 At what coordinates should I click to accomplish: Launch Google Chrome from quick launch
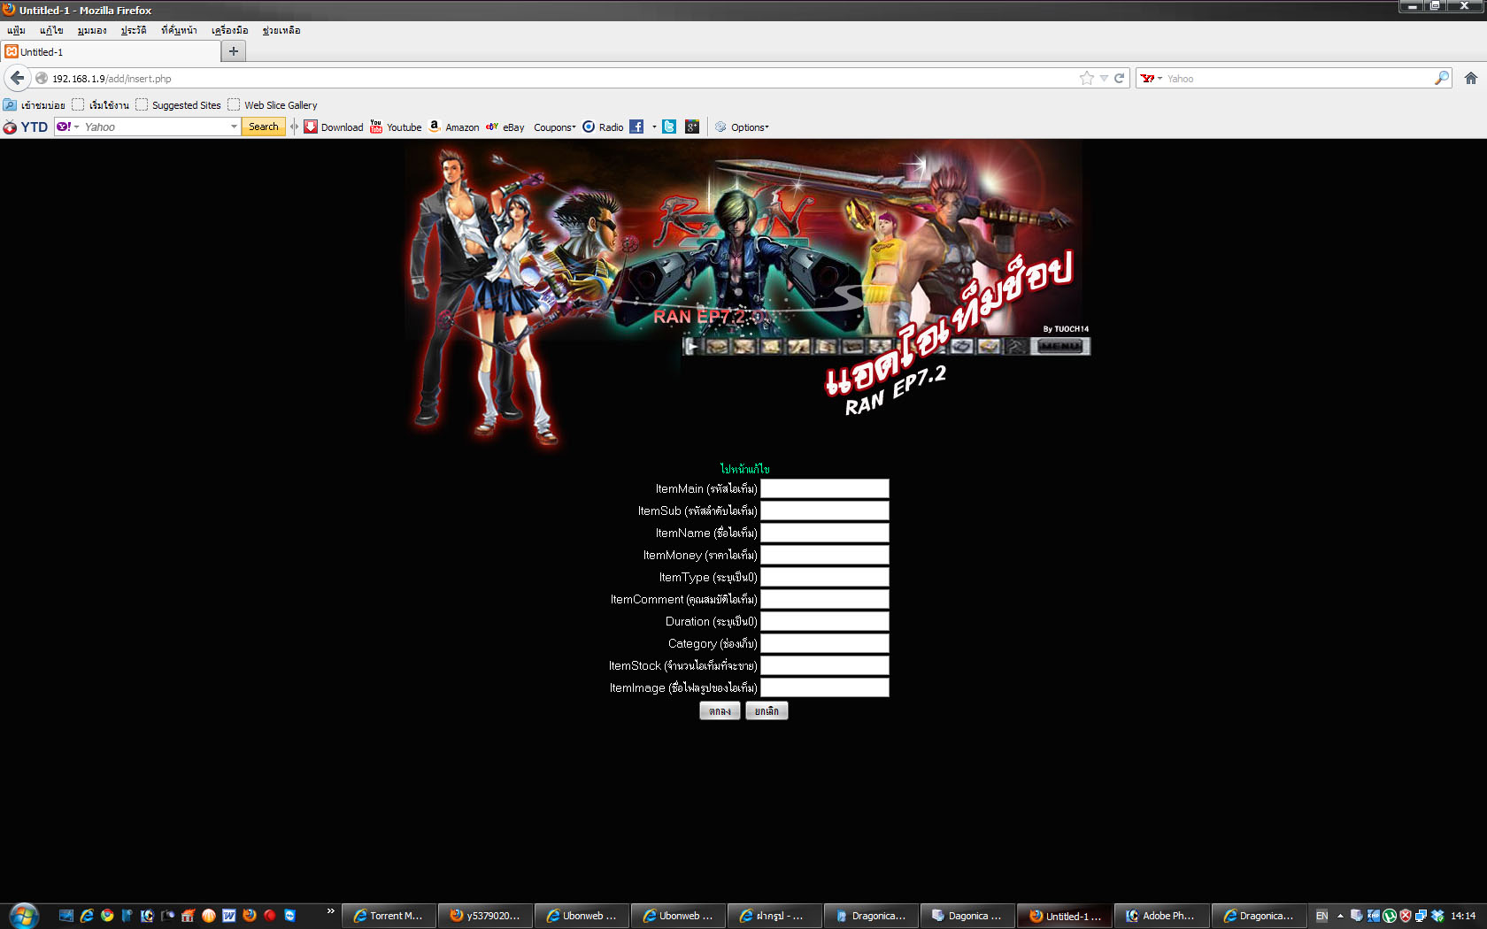pyautogui.click(x=107, y=916)
